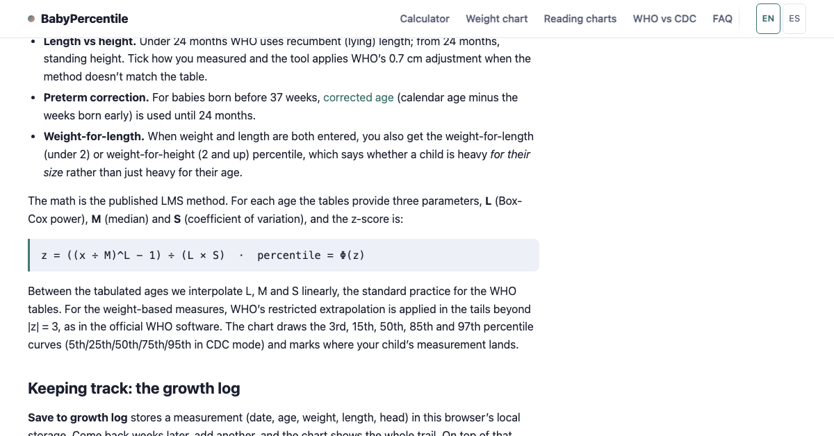Open the BabyPercentile home link
Viewport: 834px width, 436px height.
[x=78, y=19]
